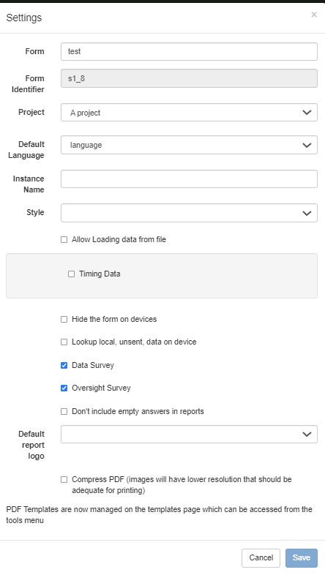Click the Project dropdown chevron arrow
The image size is (325, 575).
click(x=307, y=113)
